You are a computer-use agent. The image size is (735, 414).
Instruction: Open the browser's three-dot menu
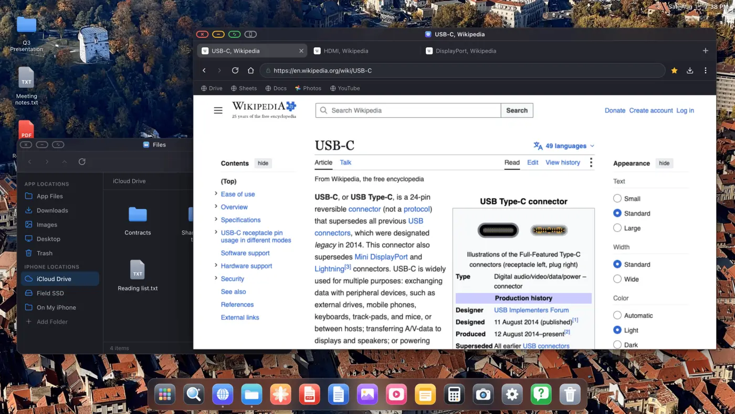706,70
